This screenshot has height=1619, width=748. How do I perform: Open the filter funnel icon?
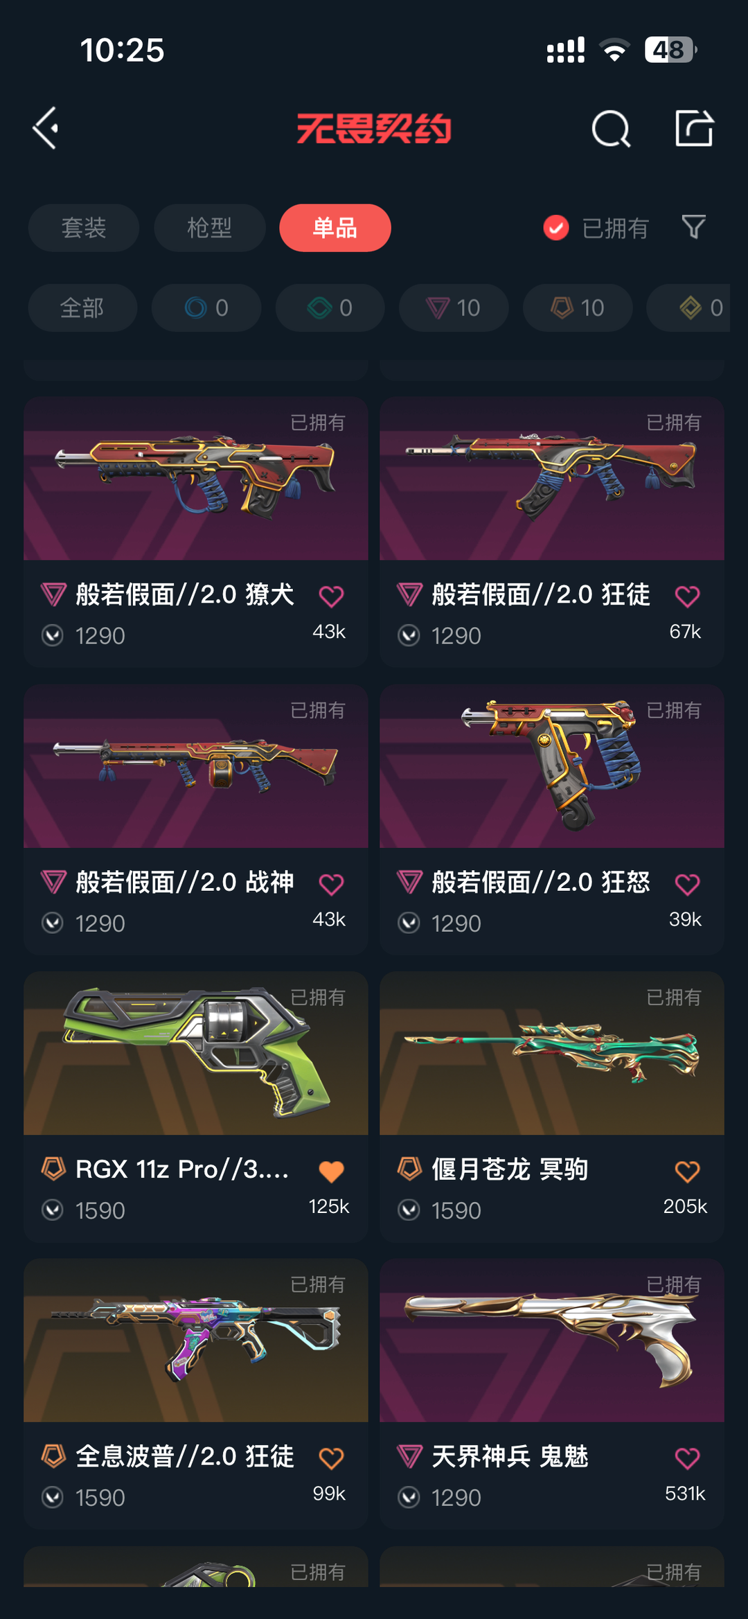[693, 227]
